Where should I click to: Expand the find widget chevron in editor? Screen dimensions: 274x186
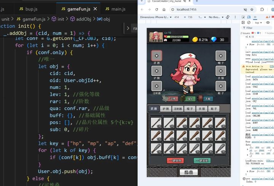click(x=128, y=28)
